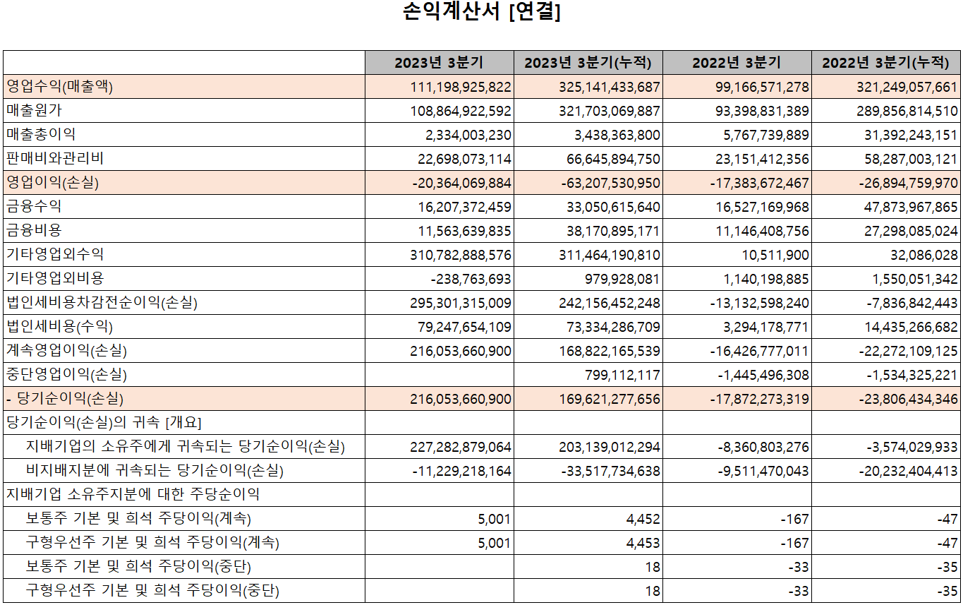Select the cell value 31,392,243,151

(x=911, y=136)
